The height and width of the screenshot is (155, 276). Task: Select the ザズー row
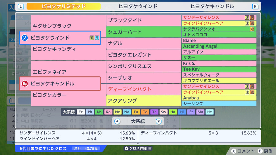[x=219, y=58]
